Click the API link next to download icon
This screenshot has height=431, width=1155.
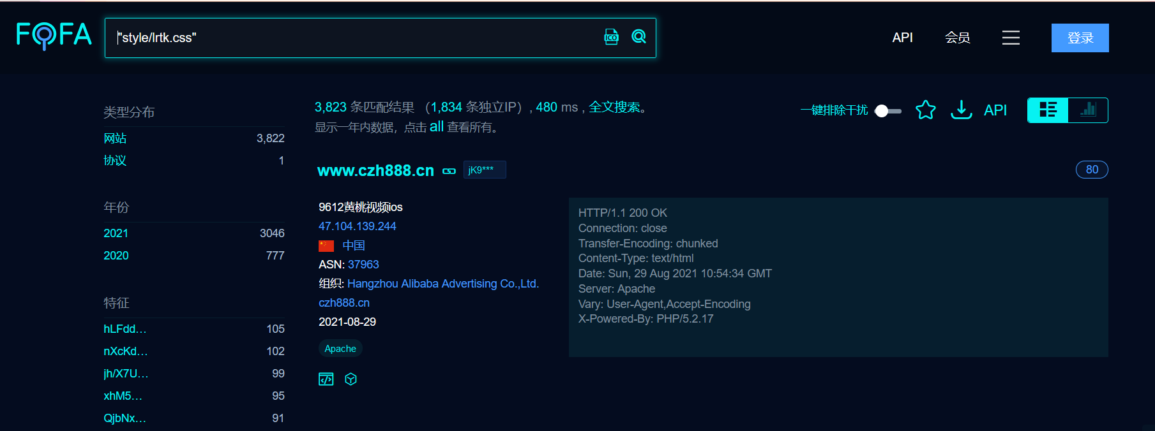pos(995,110)
